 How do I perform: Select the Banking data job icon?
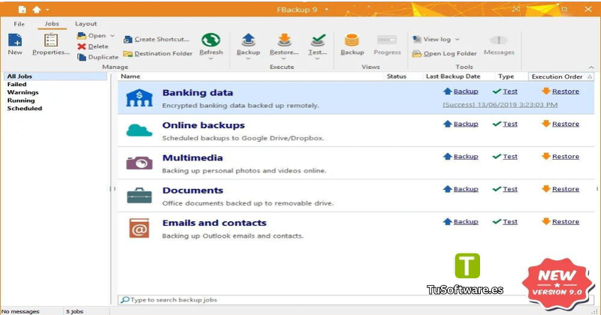tap(139, 98)
